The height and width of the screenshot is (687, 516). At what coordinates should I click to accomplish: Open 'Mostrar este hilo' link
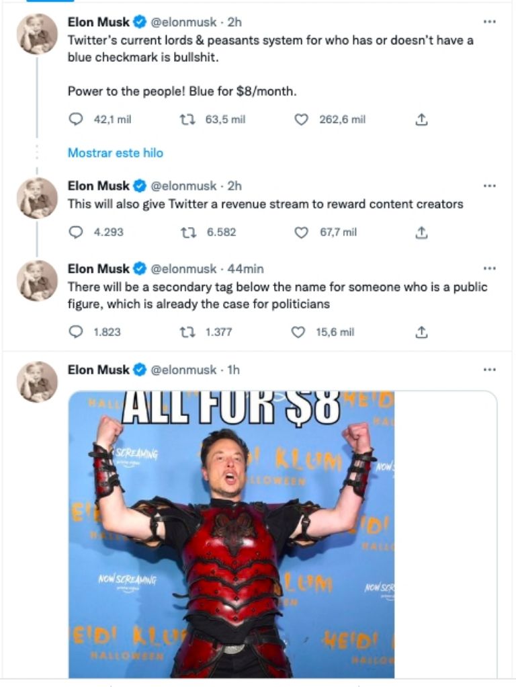pos(115,153)
